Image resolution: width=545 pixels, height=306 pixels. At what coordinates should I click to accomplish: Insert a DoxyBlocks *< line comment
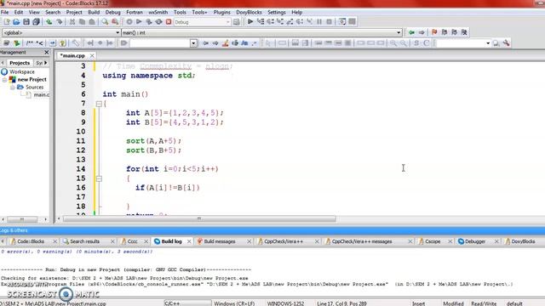tap(40, 43)
